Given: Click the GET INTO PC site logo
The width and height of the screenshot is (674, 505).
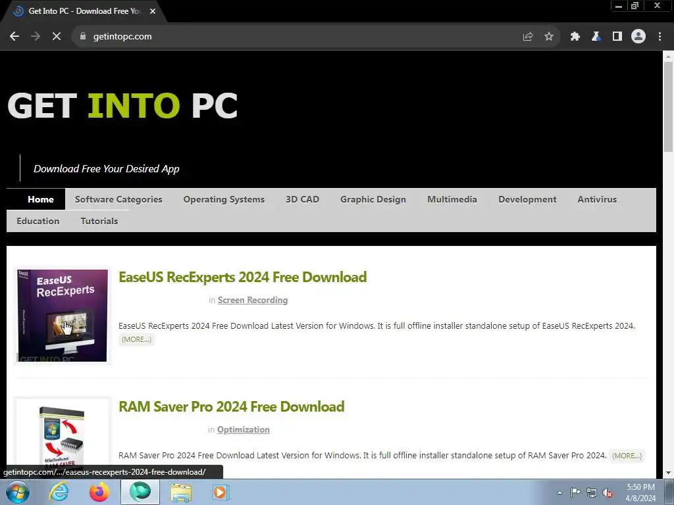Looking at the screenshot, I should click(122, 106).
